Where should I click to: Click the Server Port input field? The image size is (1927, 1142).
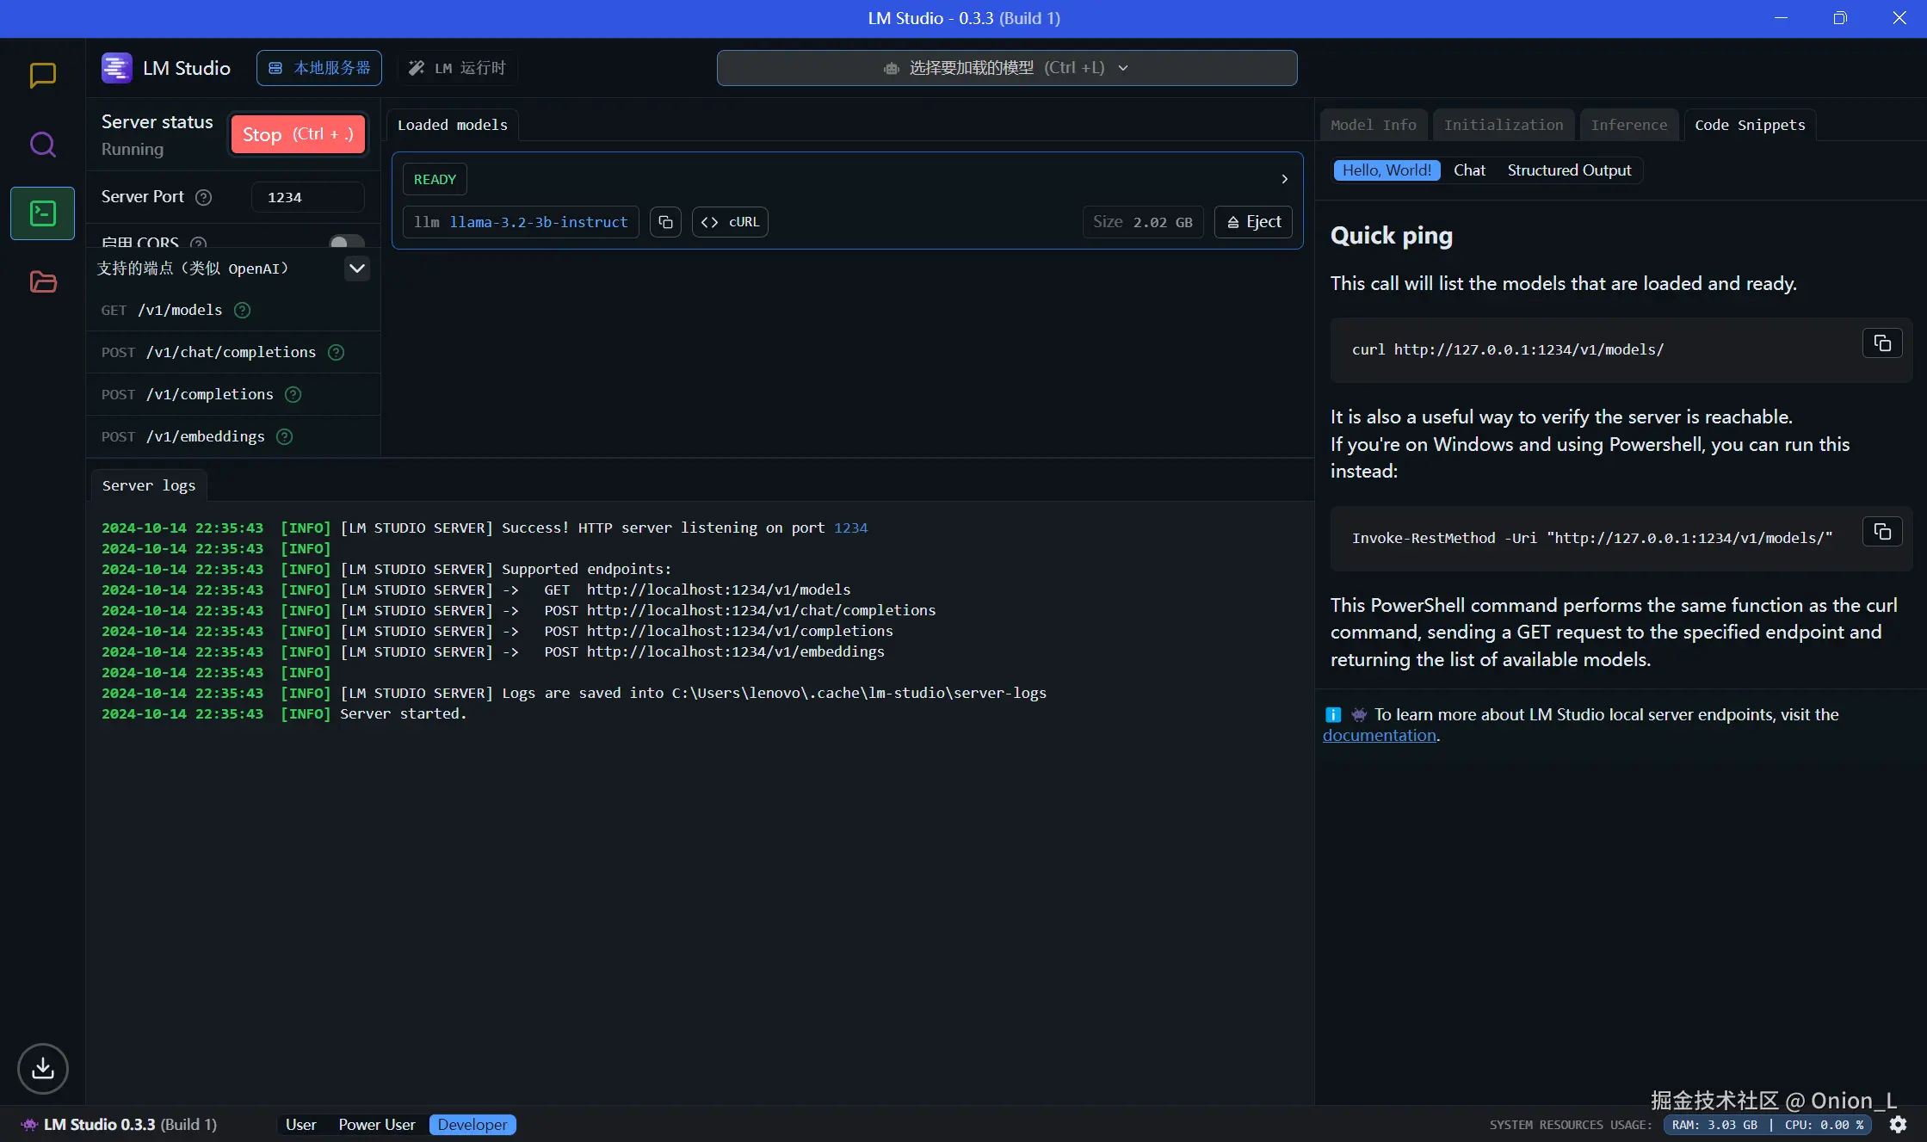(x=307, y=197)
